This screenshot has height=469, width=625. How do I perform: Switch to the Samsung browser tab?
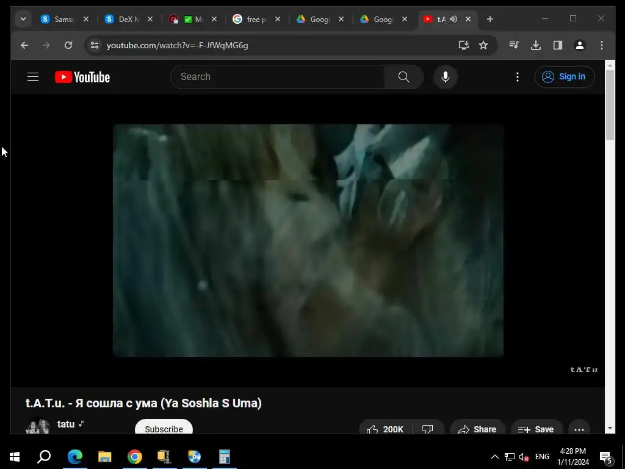point(58,19)
